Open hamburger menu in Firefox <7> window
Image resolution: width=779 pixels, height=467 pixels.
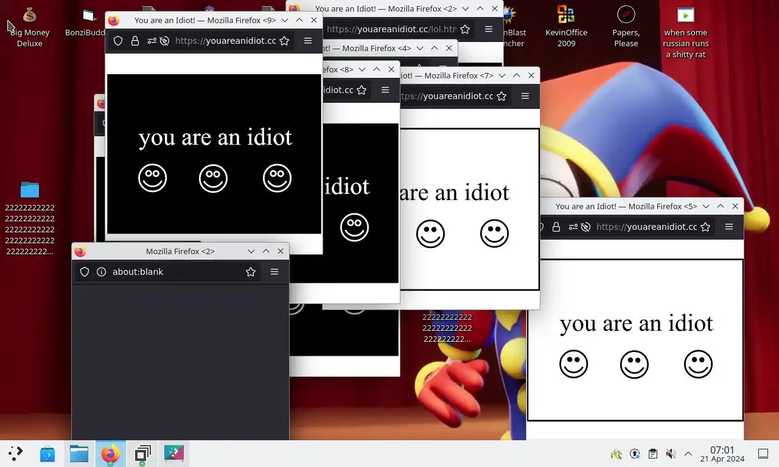(525, 96)
